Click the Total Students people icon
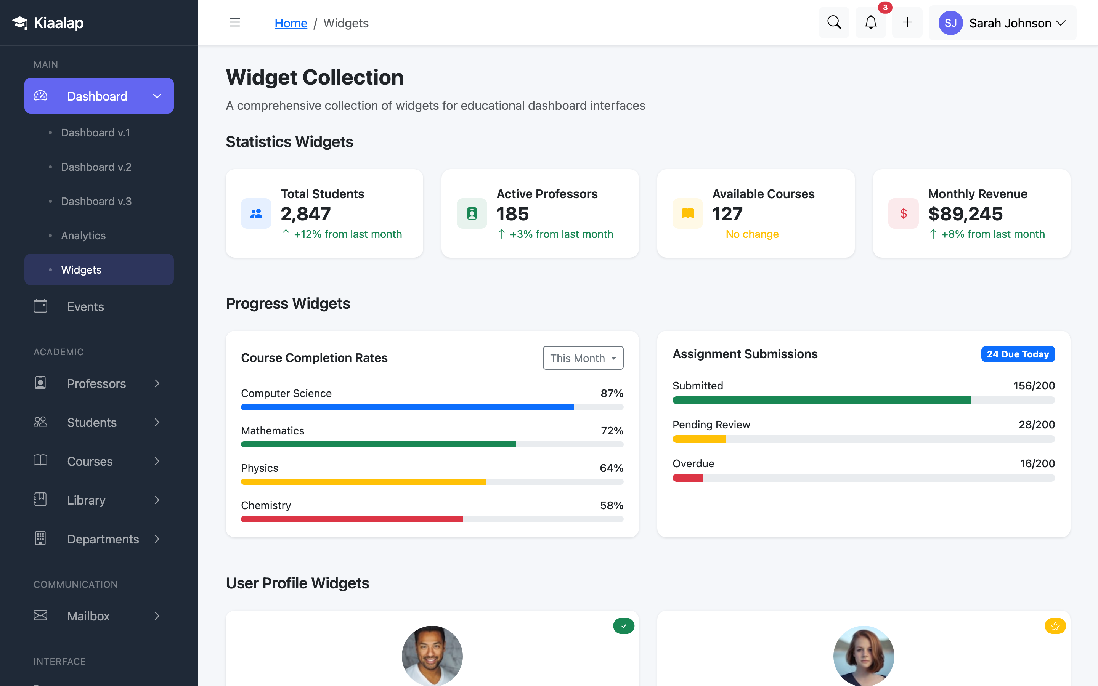The height and width of the screenshot is (686, 1098). click(x=256, y=213)
